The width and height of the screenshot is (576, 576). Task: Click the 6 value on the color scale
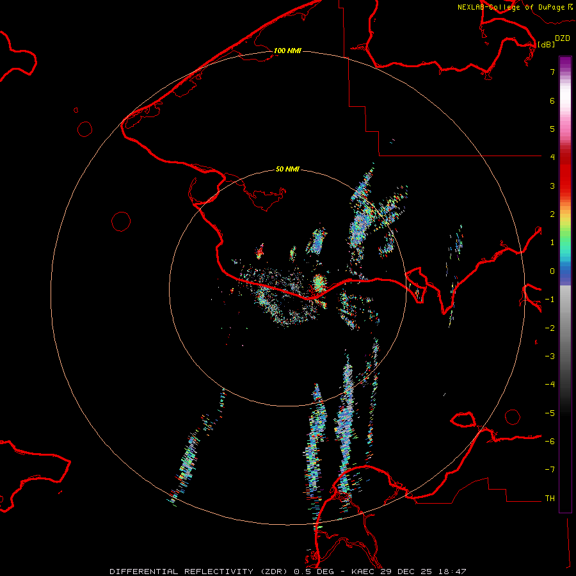[x=552, y=100]
